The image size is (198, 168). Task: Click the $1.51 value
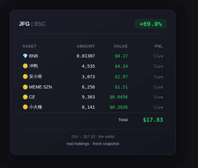[121, 87]
